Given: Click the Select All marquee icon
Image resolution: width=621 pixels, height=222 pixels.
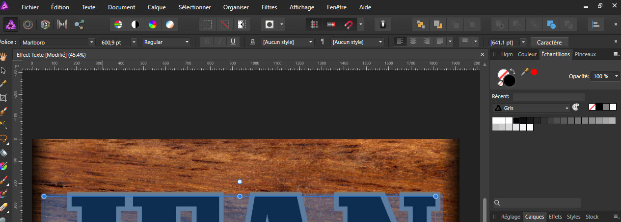Looking at the screenshot, I should click(208, 24).
